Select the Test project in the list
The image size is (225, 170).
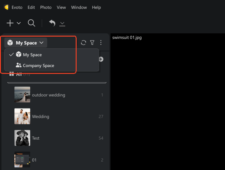36,138
